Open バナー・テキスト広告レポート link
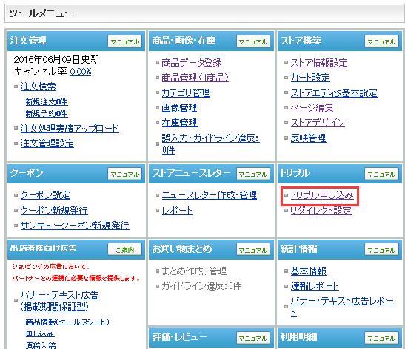405x349 pixels. 342,307
